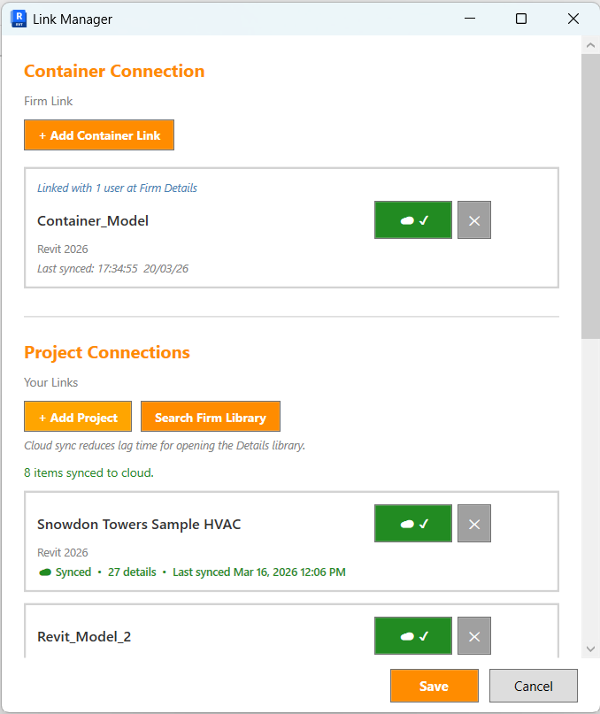The width and height of the screenshot is (600, 714).
Task: Select the Container_Model entry name
Action: coord(93,221)
